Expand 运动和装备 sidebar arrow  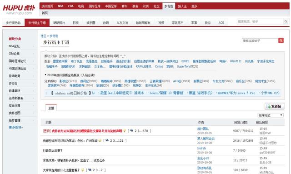tap(33, 98)
